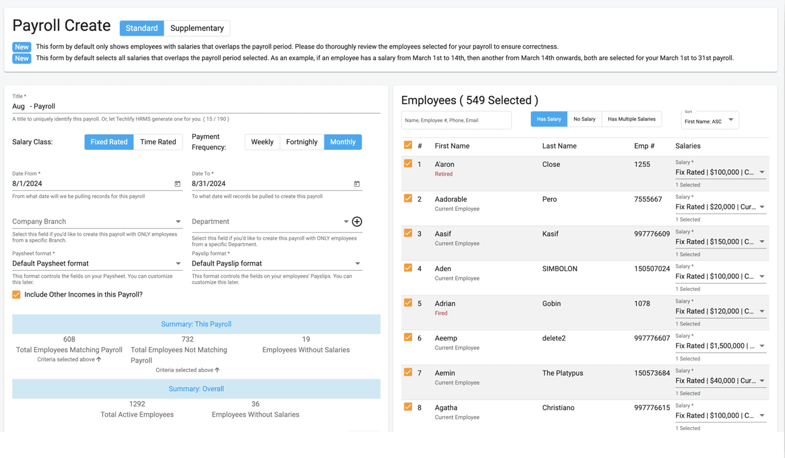
Task: Uncheck the row for Adrian Gobin
Action: click(408, 303)
